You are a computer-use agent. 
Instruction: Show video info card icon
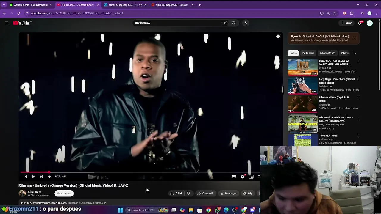(278, 37)
